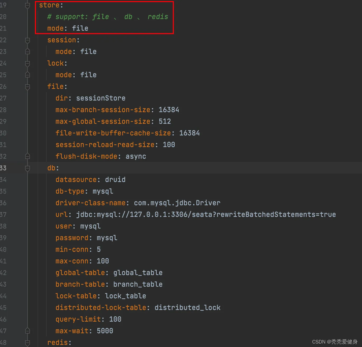Click session-reload-read-size key
The width and height of the screenshot is (362, 347).
tap(105, 145)
